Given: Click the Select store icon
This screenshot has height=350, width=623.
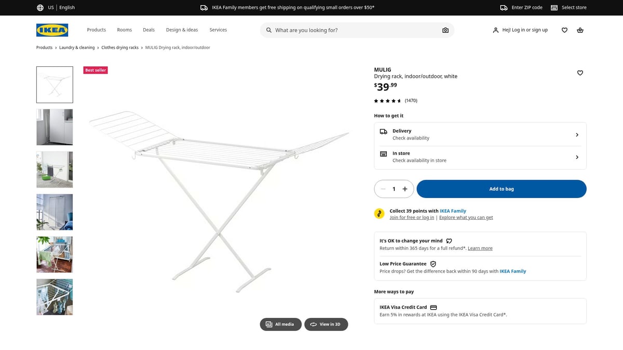Looking at the screenshot, I should [554, 7].
